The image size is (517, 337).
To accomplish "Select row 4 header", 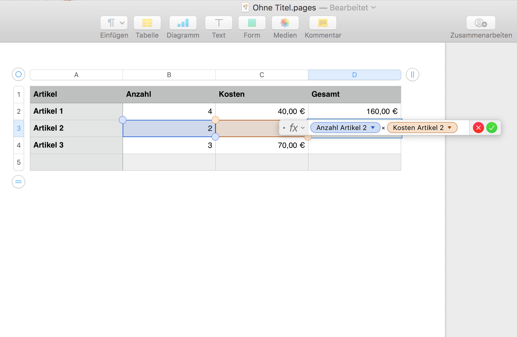I will (19, 145).
